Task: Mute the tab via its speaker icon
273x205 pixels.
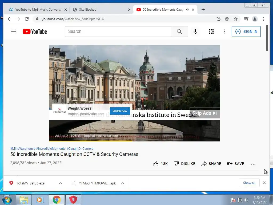Action: point(187,10)
